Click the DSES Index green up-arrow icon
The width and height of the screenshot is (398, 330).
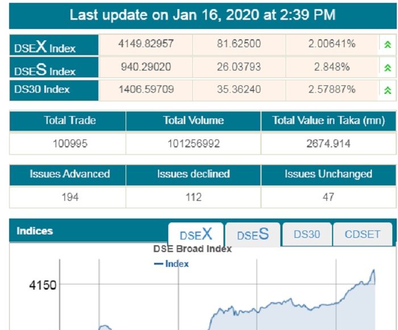click(x=388, y=68)
